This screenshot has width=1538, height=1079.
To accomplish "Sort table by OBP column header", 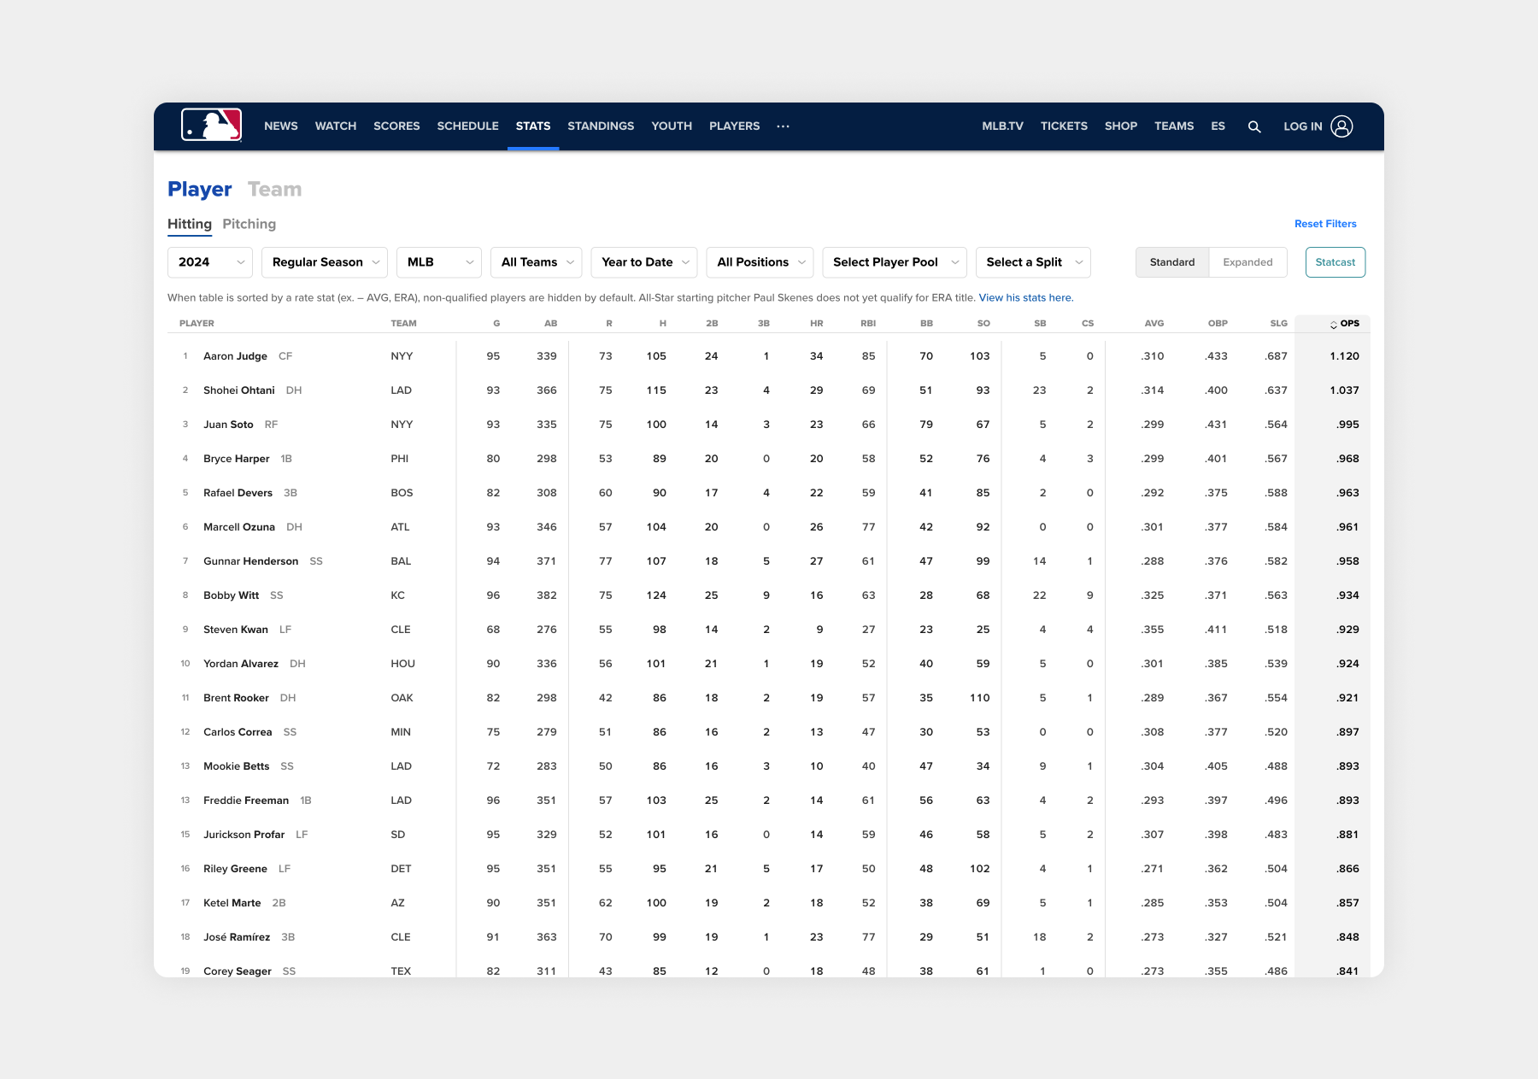I will click(x=1218, y=324).
